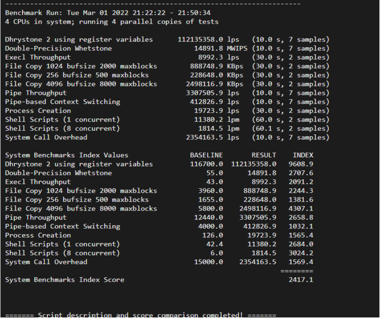Click 'System Benchmarks Index Score' label
This screenshot has width=380, height=318.
[64, 280]
